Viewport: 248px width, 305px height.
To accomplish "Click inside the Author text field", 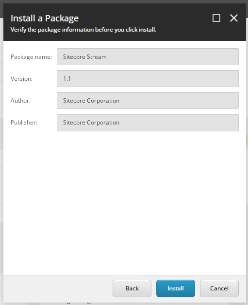I will click(148, 101).
